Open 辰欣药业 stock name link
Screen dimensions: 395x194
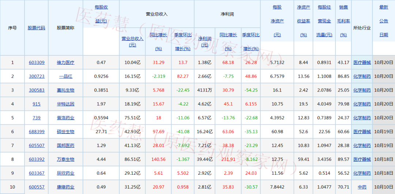click(66, 173)
